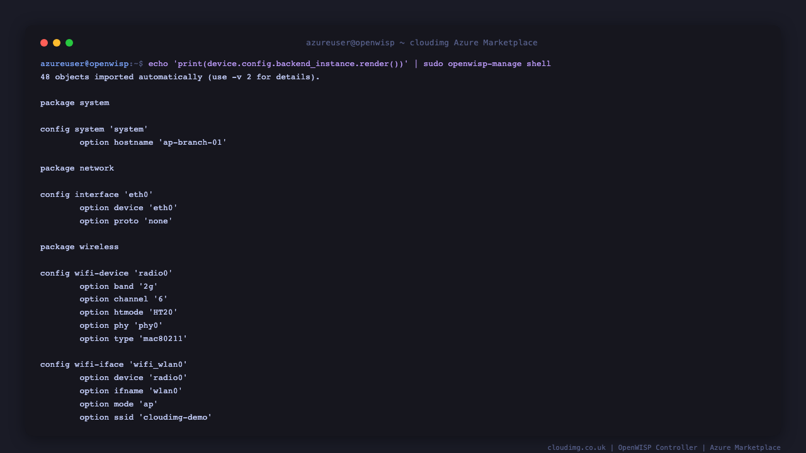Click the line 'package system'
806x453 pixels.
point(75,103)
